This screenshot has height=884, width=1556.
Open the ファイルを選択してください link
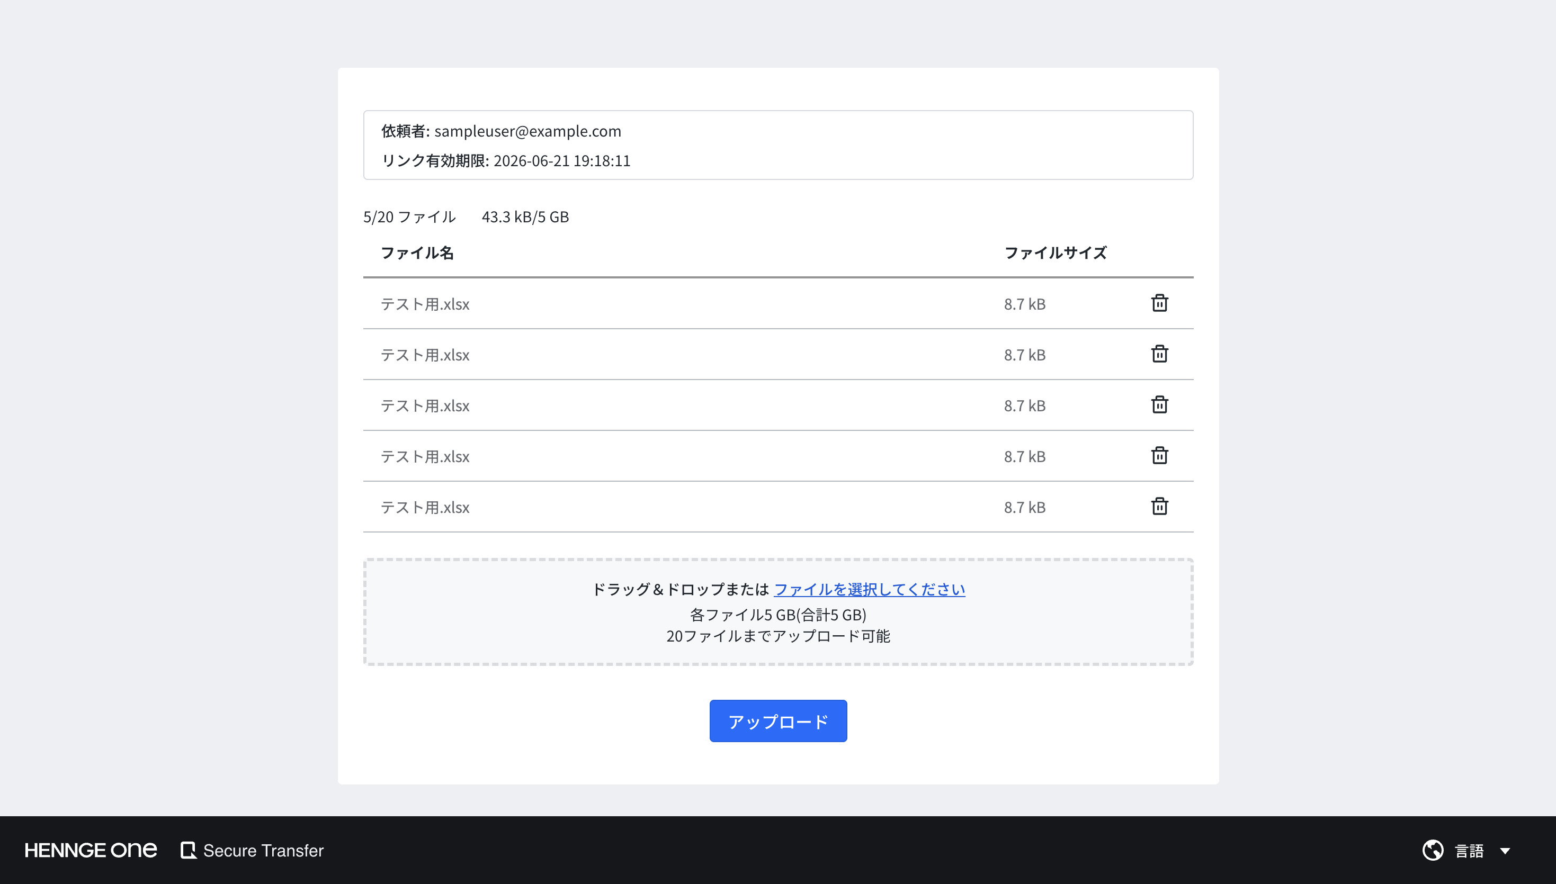(x=869, y=589)
